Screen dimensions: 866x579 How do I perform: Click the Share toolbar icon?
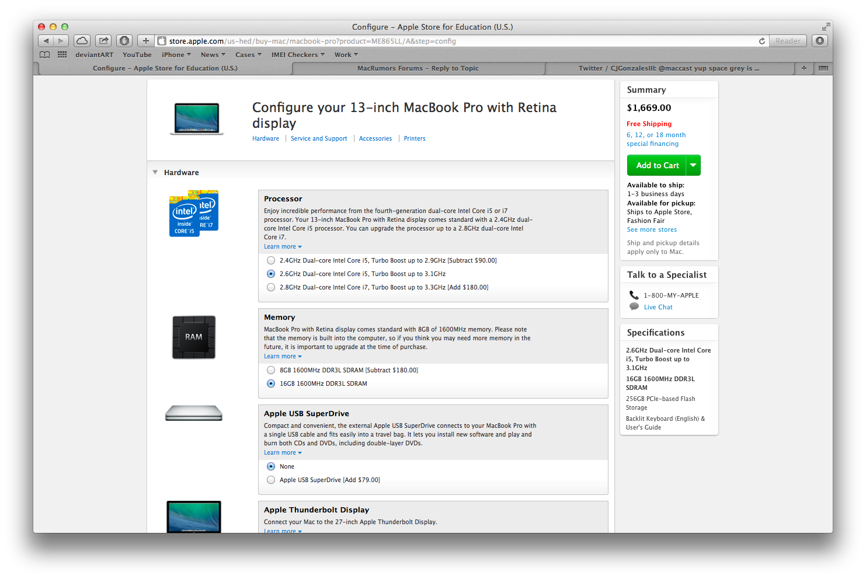103,41
